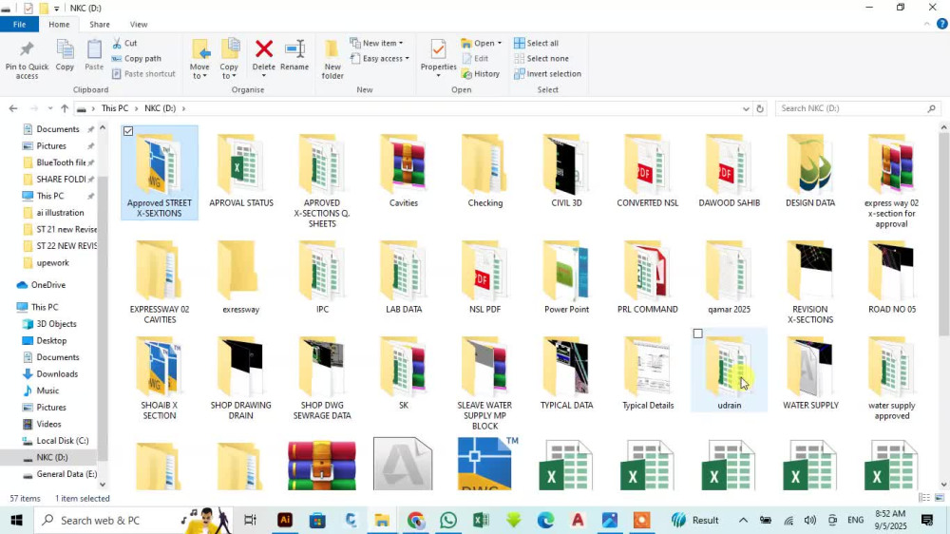This screenshot has height=534, width=950.
Task: Expand the Open button dropdown arrow
Action: point(500,43)
